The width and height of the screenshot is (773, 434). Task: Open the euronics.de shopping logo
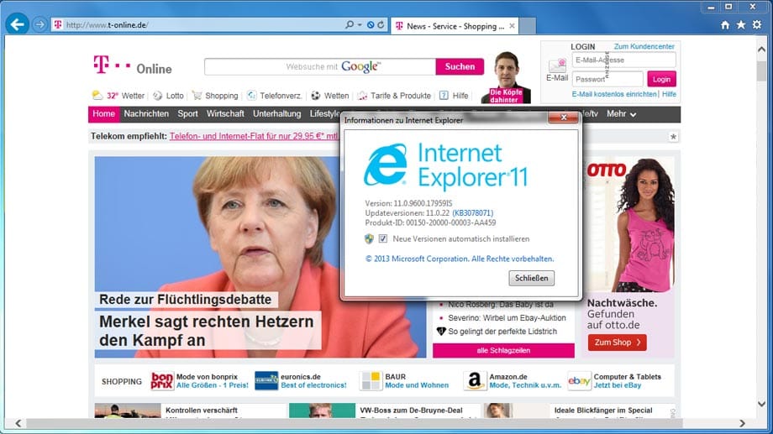[x=266, y=381]
